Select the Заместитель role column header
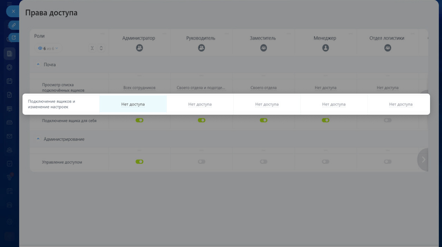This screenshot has height=247, width=442. click(263, 38)
